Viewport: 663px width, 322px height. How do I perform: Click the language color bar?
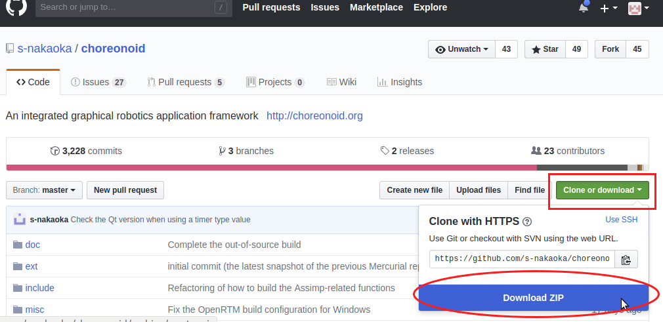(327, 167)
